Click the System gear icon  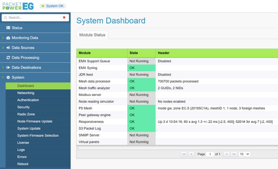pos(8,77)
